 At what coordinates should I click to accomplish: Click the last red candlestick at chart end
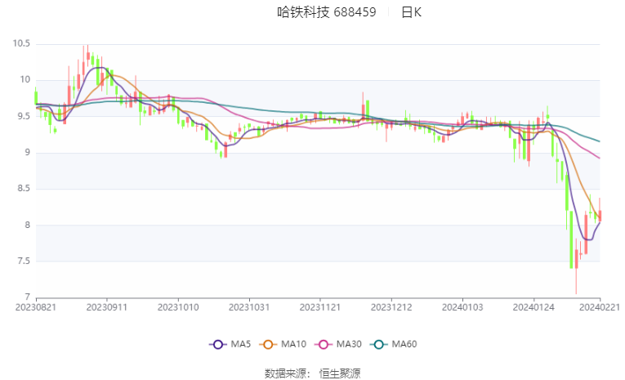[600, 216]
